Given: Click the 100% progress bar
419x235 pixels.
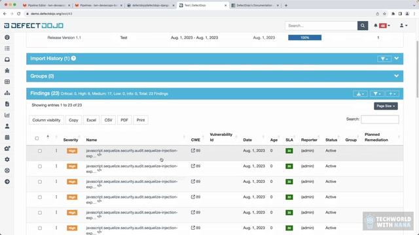Looking at the screenshot, I should [x=304, y=38].
